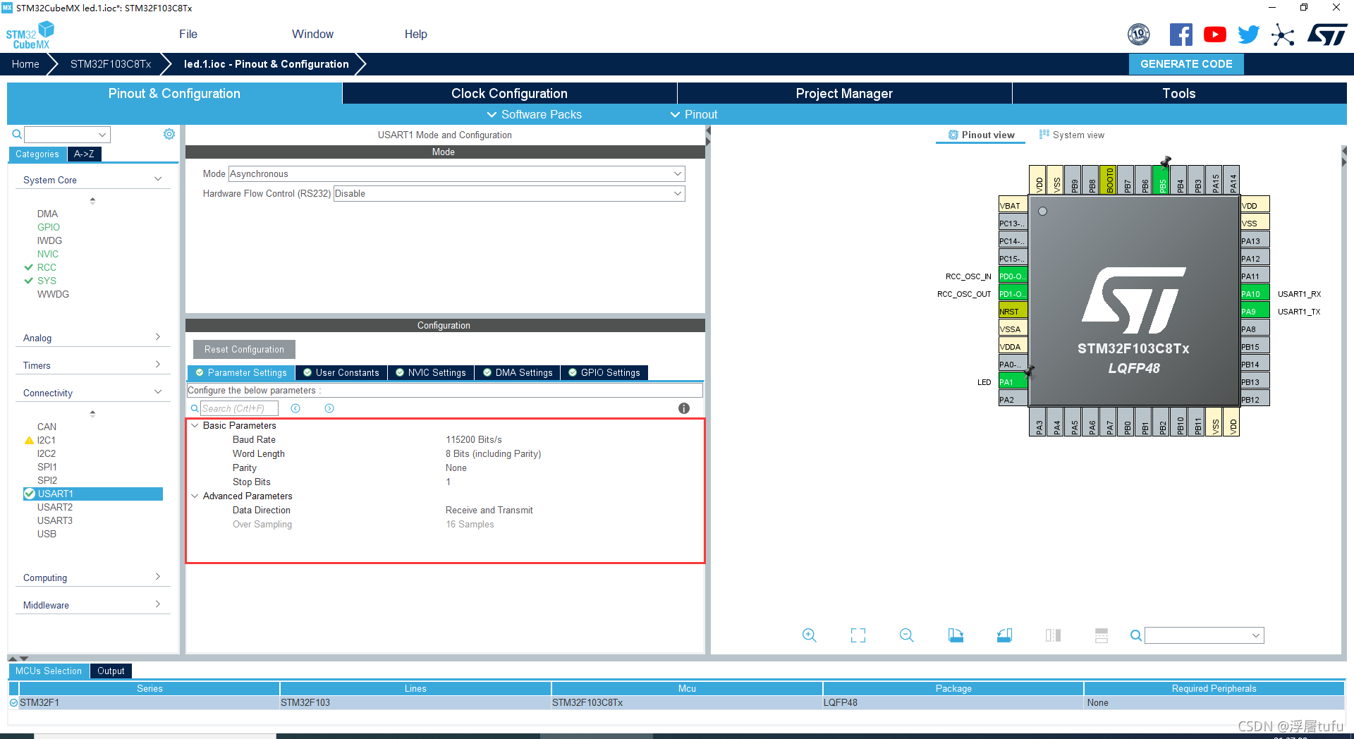
Task: Click the zoom out icon under pinout view
Action: [x=907, y=635]
